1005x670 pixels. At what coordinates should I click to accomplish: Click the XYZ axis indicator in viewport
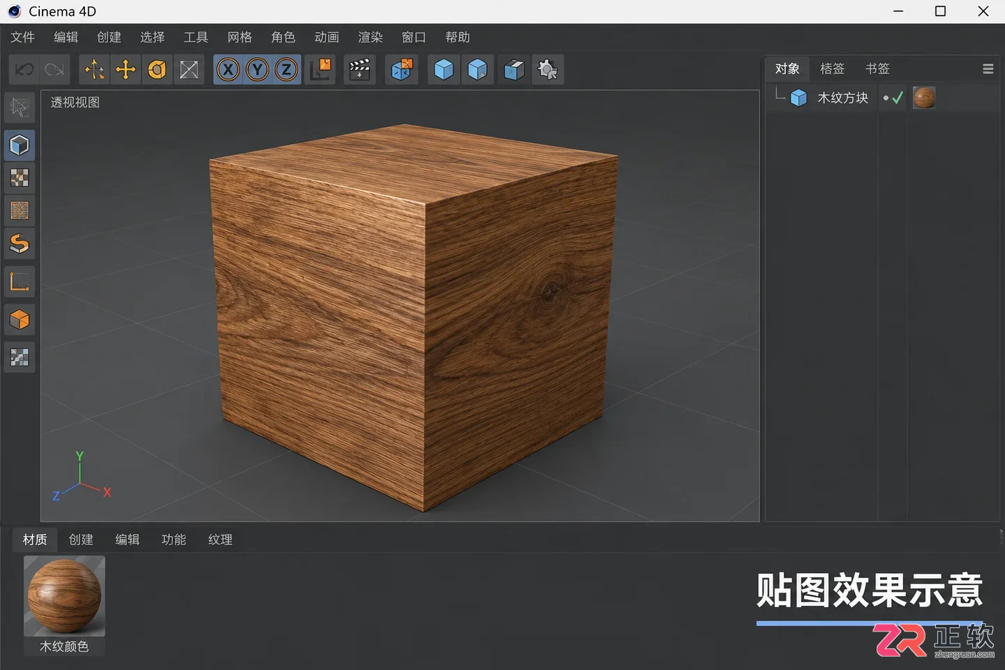82,477
